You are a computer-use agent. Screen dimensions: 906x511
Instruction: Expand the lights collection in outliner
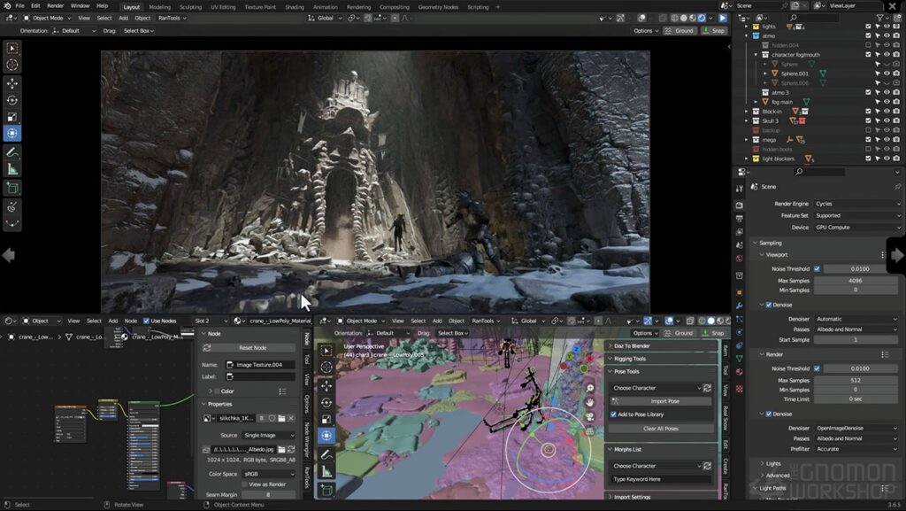coord(747,27)
